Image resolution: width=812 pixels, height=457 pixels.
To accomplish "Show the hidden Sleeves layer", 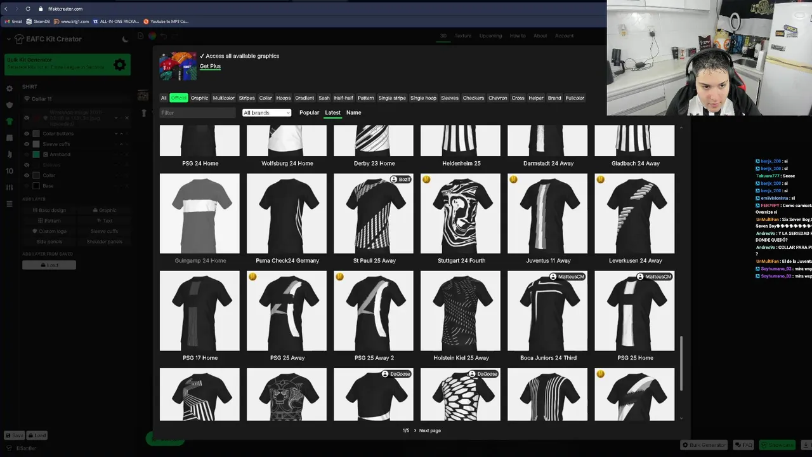I will tap(27, 165).
